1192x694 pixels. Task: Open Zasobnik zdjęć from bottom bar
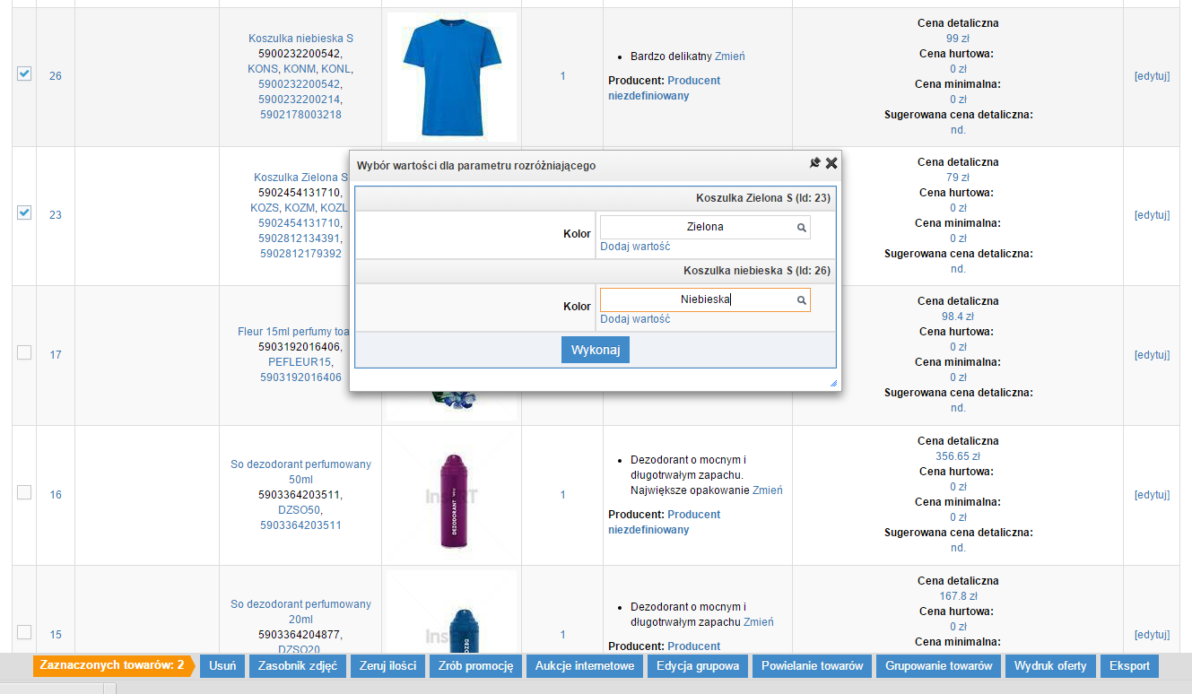298,666
